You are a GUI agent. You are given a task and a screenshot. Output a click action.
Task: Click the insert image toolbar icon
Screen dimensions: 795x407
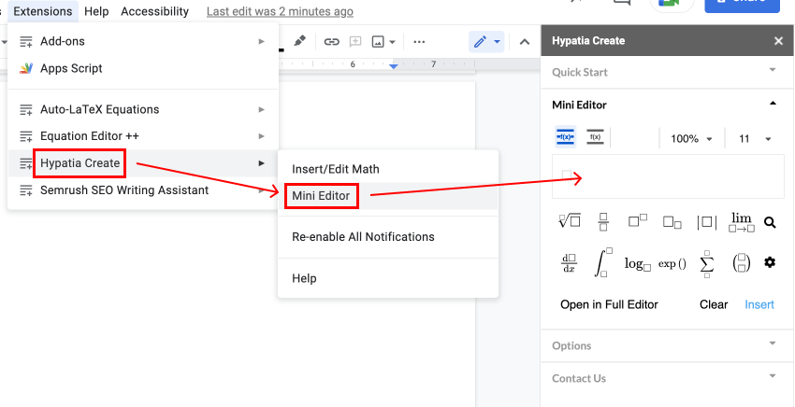[378, 41]
